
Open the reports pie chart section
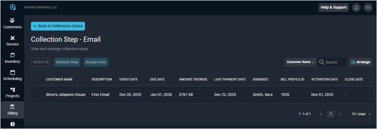coord(12,124)
